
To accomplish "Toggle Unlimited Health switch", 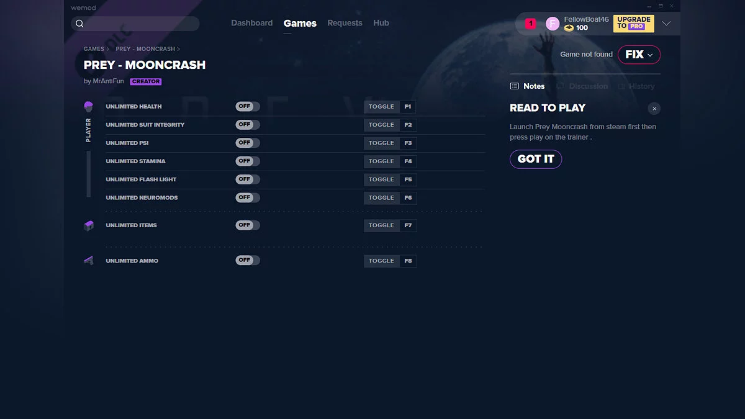I will pyautogui.click(x=248, y=107).
